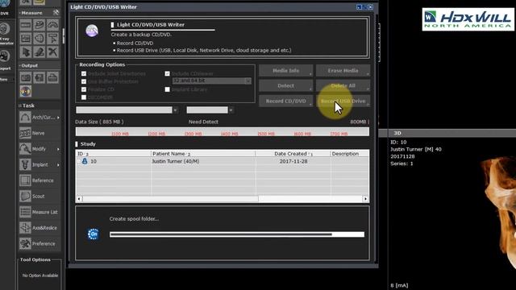Click the Create spool folder progress bar
Viewport: 516px width, 290px height.
(x=237, y=234)
